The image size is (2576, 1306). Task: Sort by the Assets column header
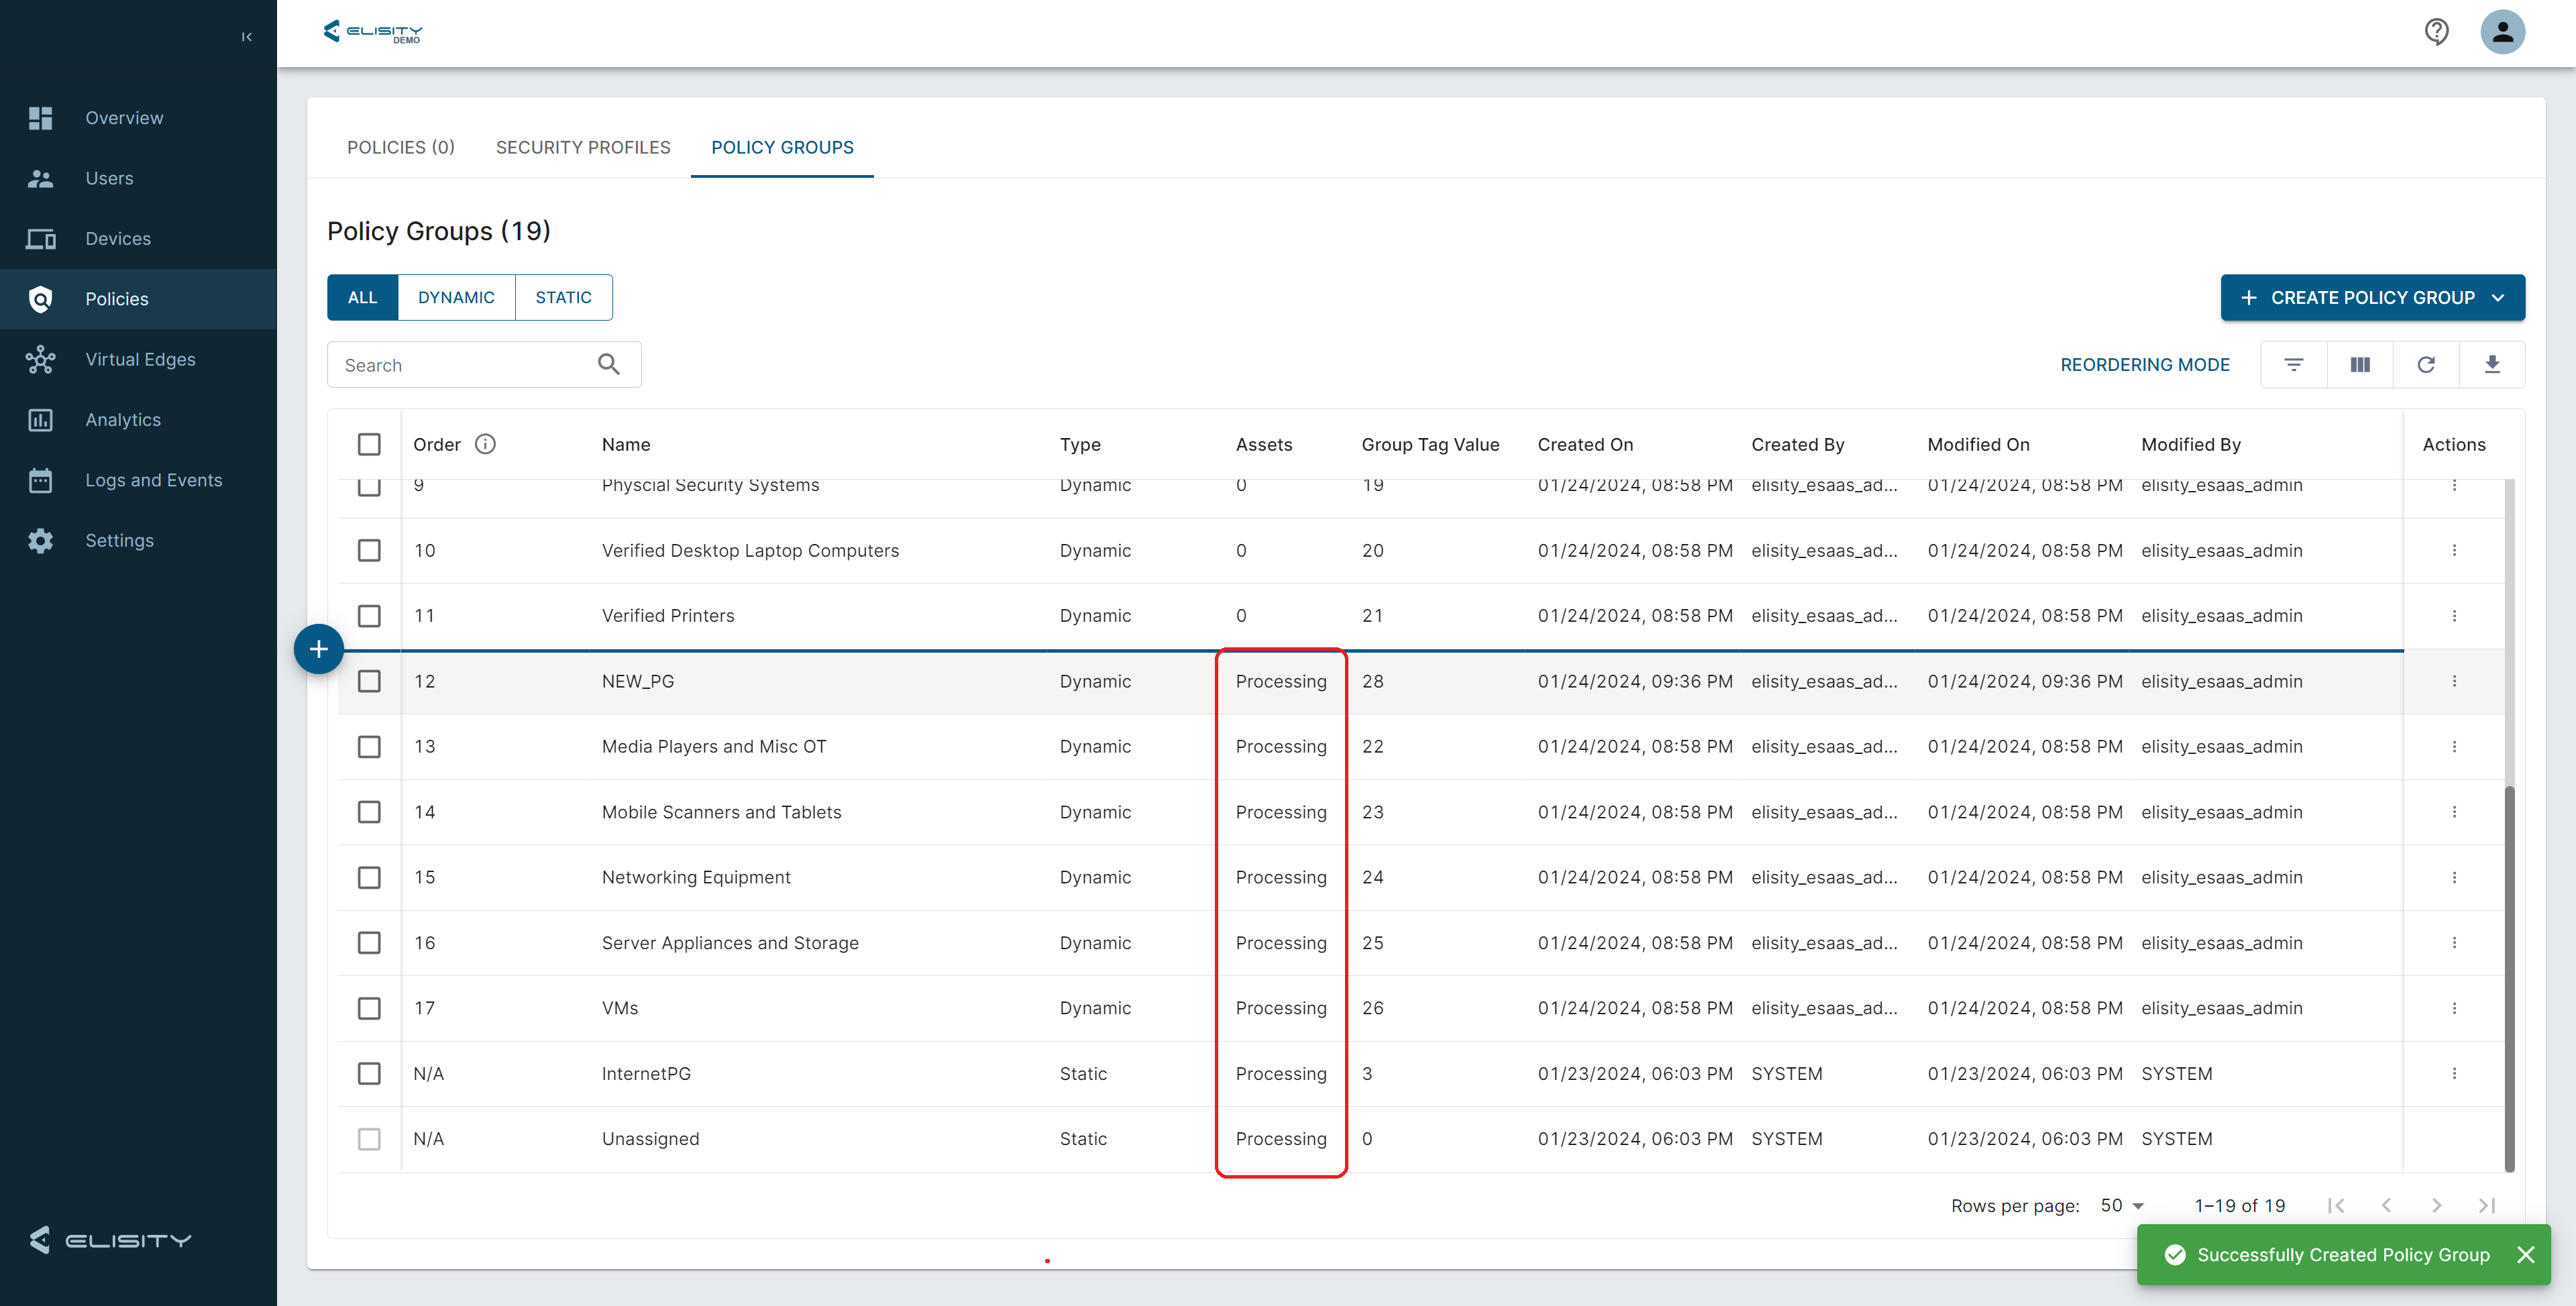coord(1264,444)
